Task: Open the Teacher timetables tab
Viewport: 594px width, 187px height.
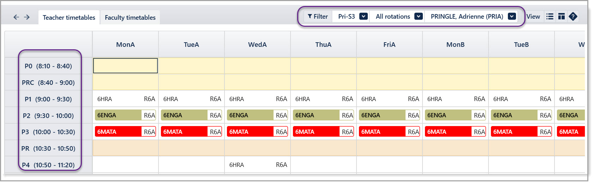Action: click(x=69, y=17)
